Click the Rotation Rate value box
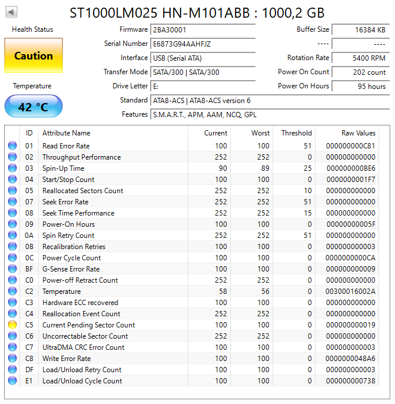Viewport: 395px width, 404px height. [360, 58]
